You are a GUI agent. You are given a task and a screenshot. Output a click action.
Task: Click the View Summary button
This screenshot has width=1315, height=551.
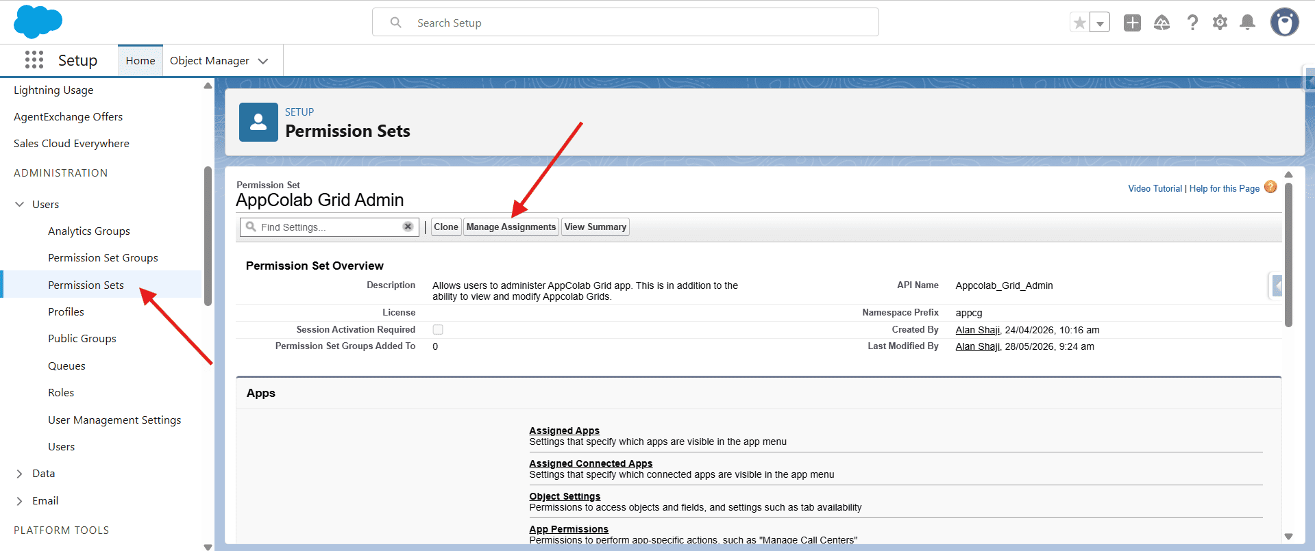coord(595,227)
